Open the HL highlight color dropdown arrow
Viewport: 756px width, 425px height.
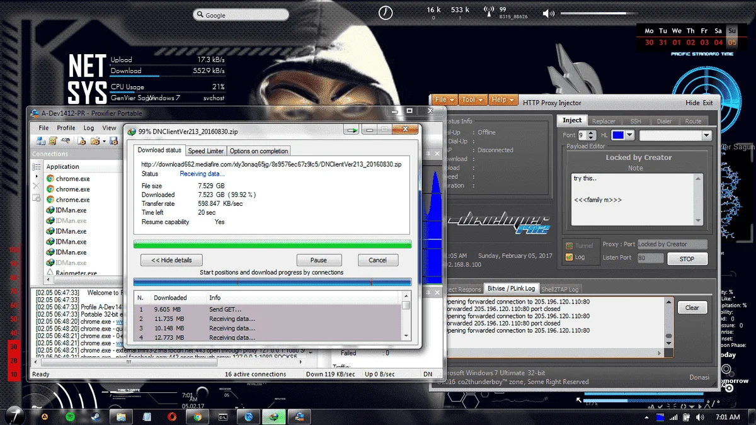(629, 135)
